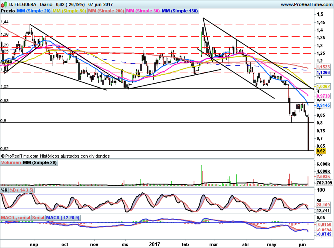Viewport: 334px width, 248px height.
Task: Select the 1,0362 yellow moving average tag
Action: (x=323, y=86)
